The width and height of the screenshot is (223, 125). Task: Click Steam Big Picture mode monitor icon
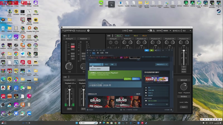click(163, 50)
